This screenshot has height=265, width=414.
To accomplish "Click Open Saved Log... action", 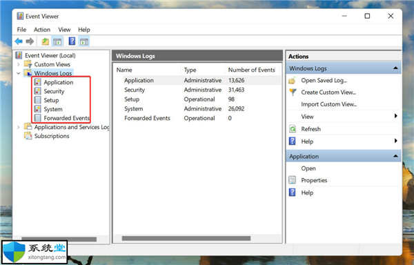I will [324, 81].
